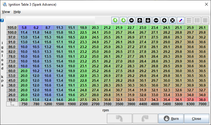Click the round plus increase icon
This screenshot has height=125, width=211.
pyautogui.click(x=164, y=20)
